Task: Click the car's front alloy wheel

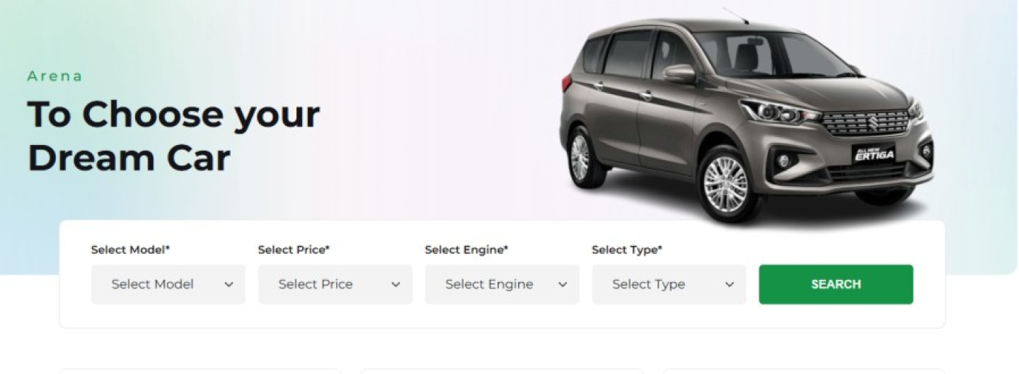Action: [726, 182]
